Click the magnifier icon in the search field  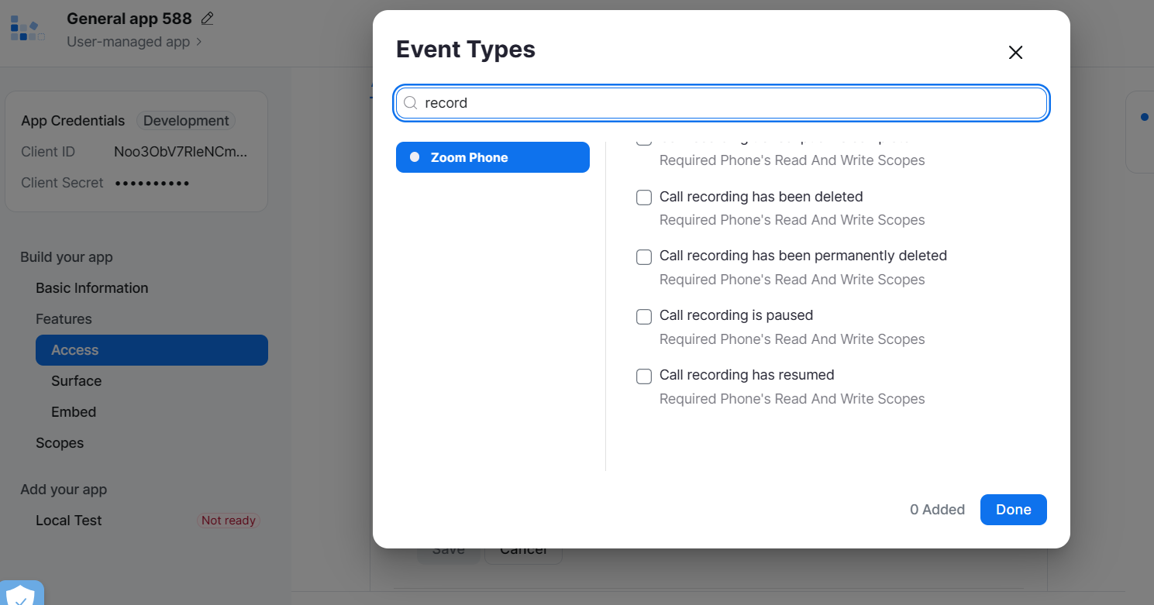411,103
